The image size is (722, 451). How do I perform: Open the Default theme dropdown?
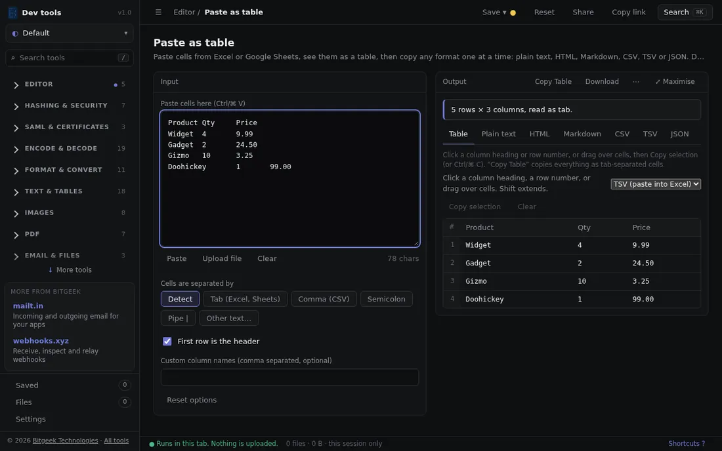coord(70,33)
